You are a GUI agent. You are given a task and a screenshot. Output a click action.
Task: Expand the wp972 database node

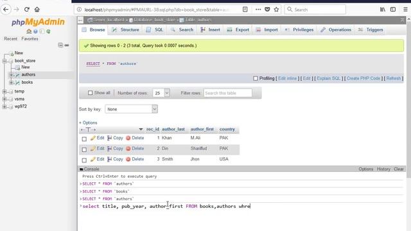[x=4, y=107]
